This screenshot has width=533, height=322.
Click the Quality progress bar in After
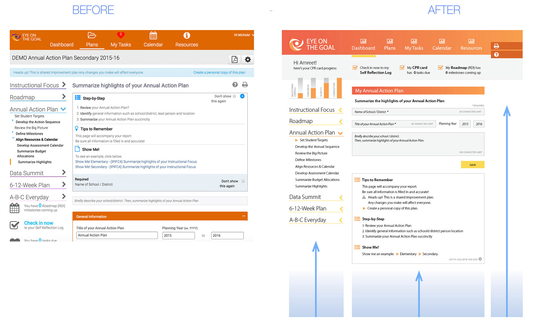tap(326, 88)
